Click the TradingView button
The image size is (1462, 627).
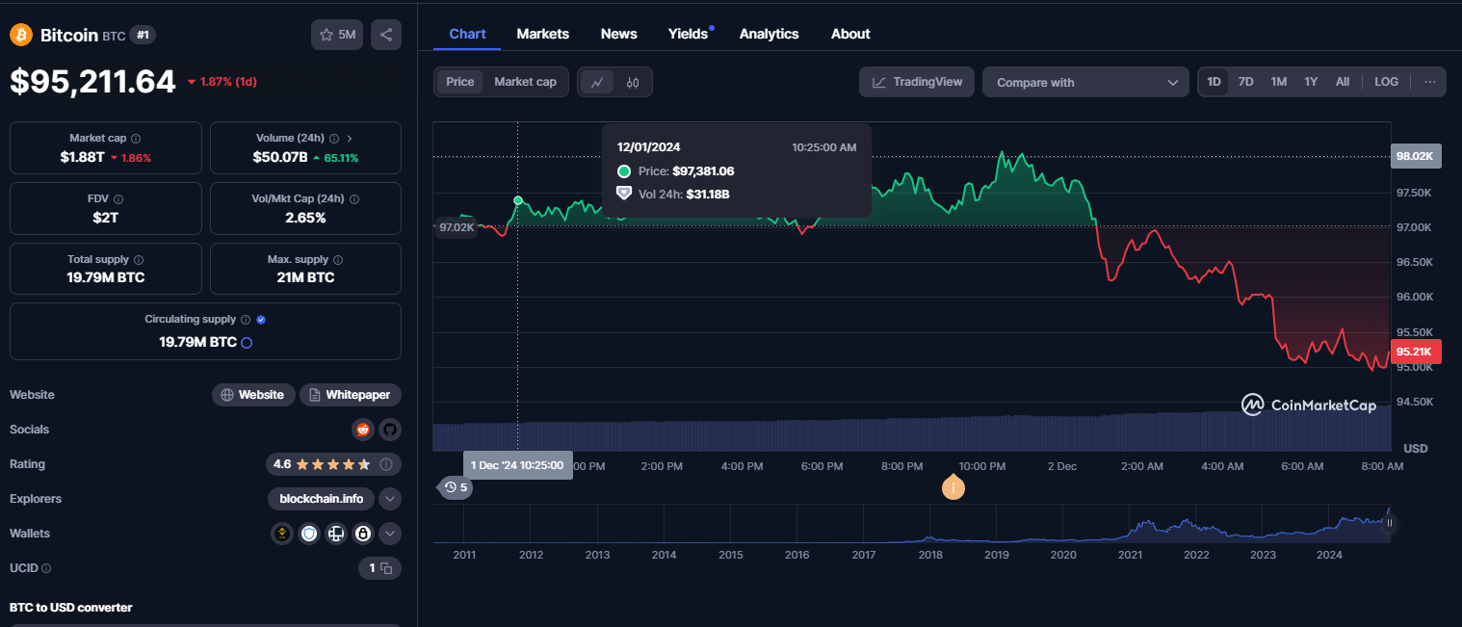917,82
